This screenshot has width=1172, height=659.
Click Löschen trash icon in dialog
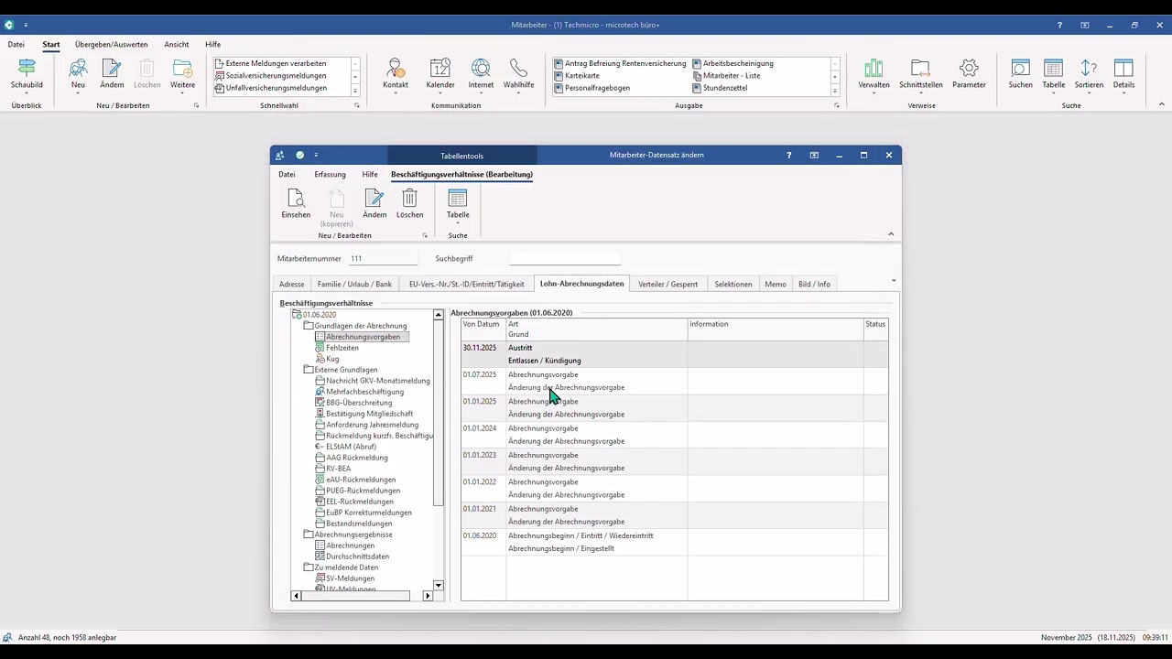[x=409, y=204]
